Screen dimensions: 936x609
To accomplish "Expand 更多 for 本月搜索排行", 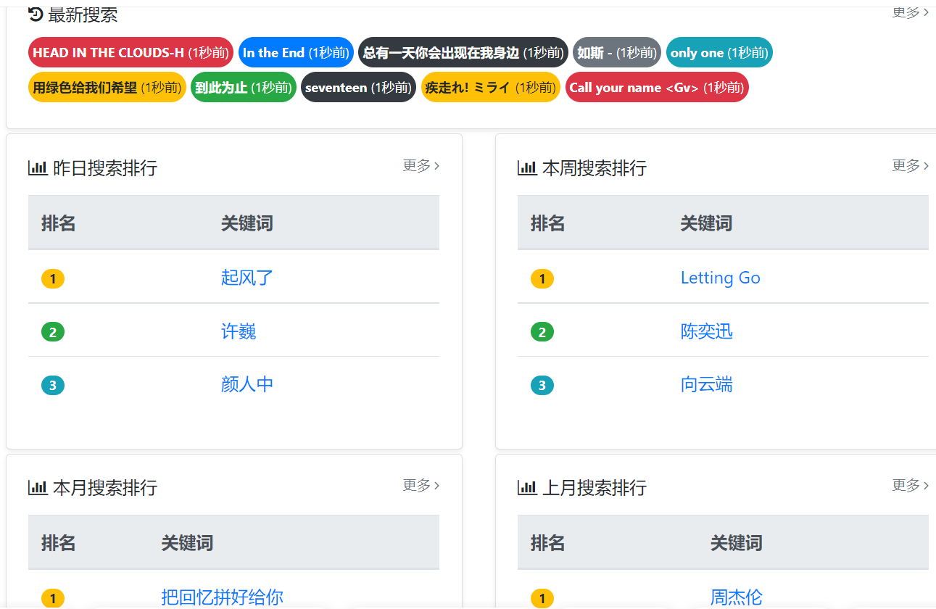I will pyautogui.click(x=421, y=486).
